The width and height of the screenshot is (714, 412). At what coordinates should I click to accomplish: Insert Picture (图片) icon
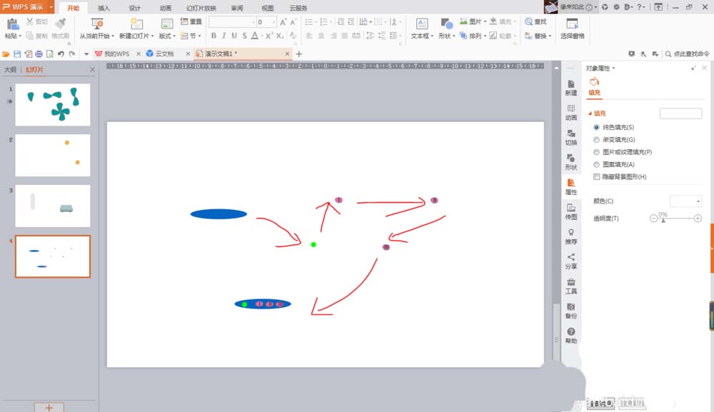pos(463,21)
